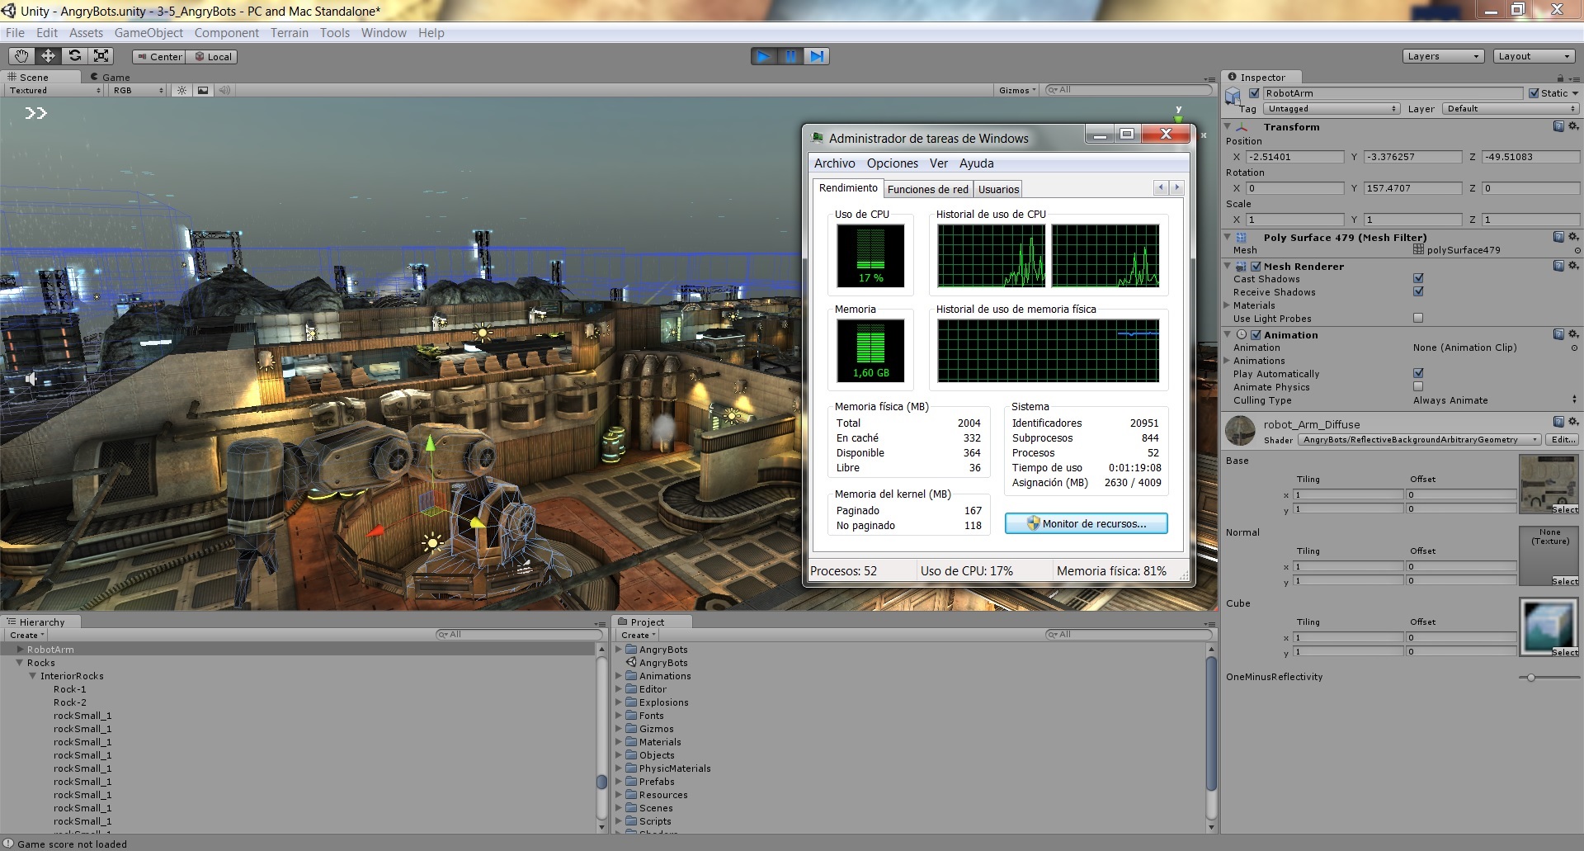Open robot_Arm_Diffuse material gear settings
Image resolution: width=1584 pixels, height=851 pixels.
1573,422
